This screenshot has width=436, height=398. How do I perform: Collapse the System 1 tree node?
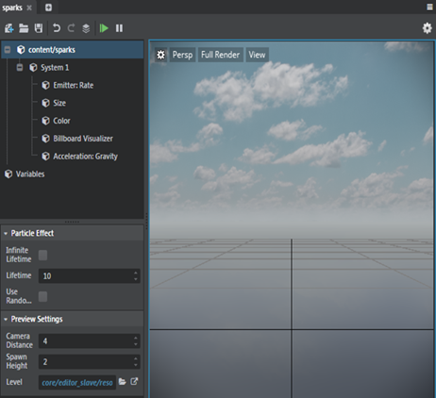point(20,67)
